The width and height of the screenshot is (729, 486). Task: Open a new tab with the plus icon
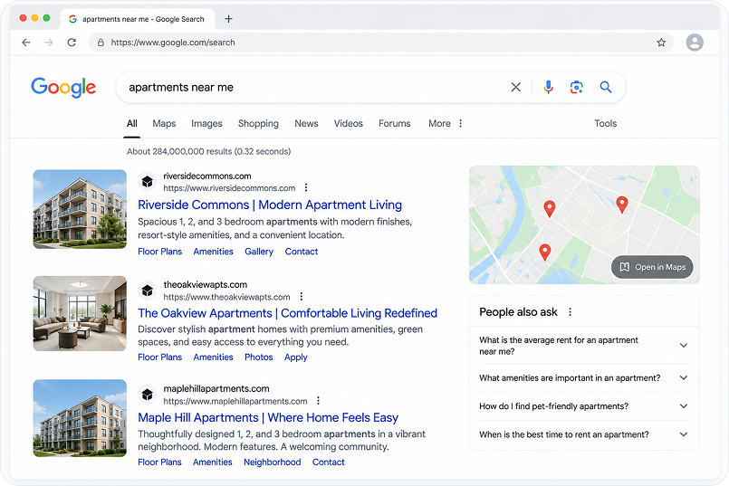pyautogui.click(x=228, y=19)
